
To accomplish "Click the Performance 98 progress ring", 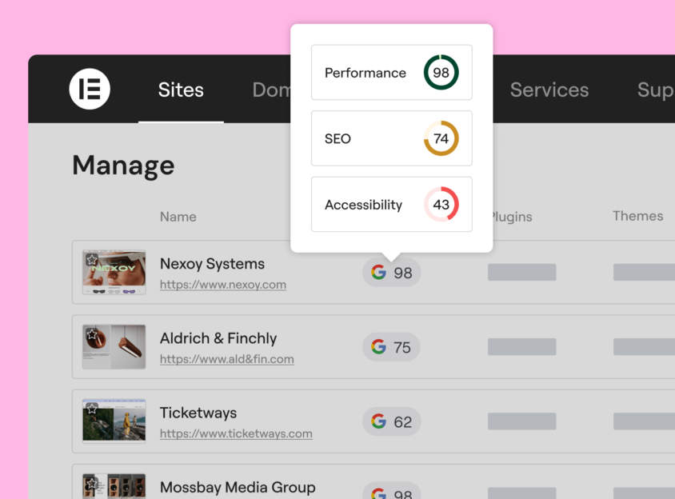I will click(x=441, y=73).
